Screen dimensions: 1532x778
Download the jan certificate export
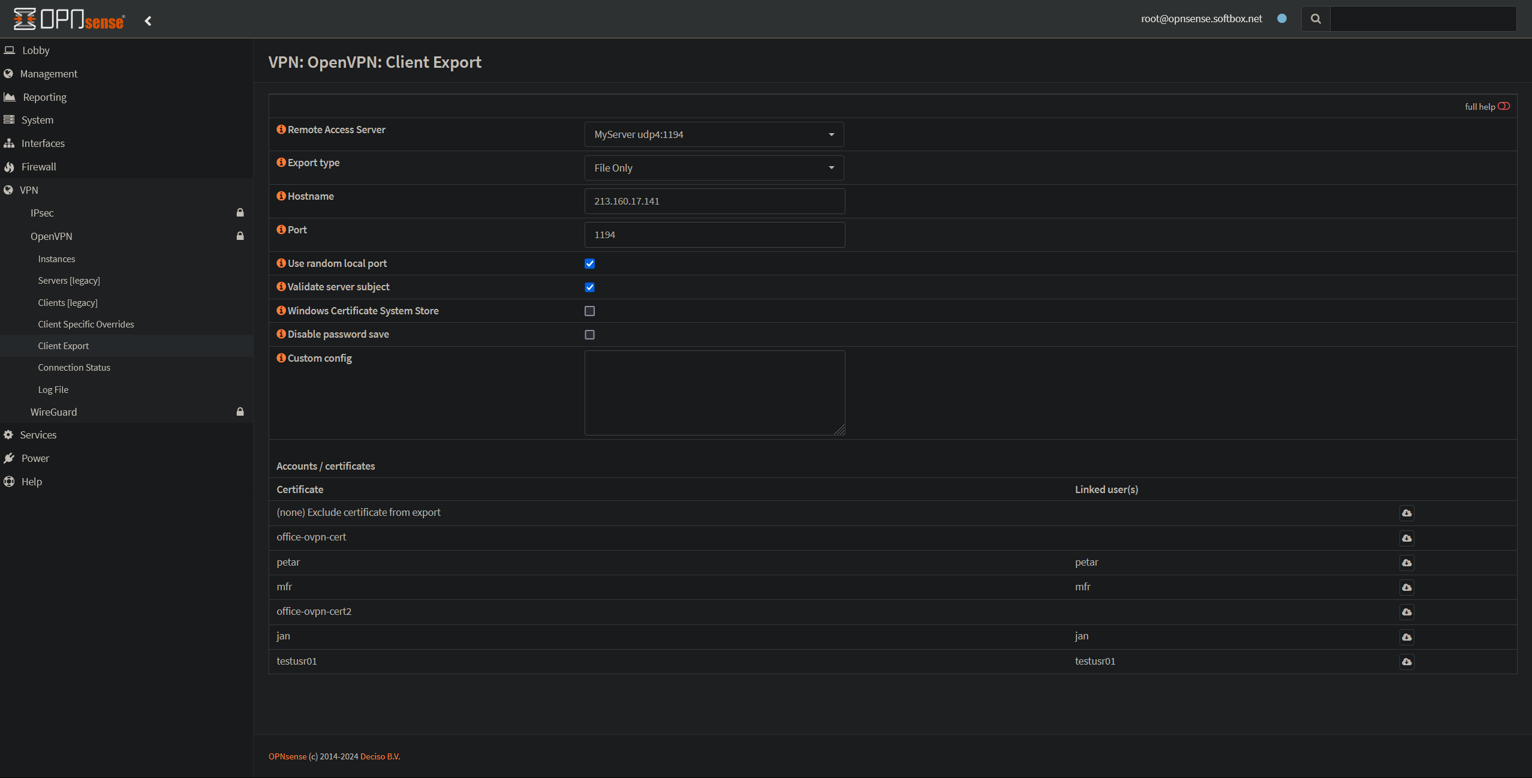[1406, 636]
